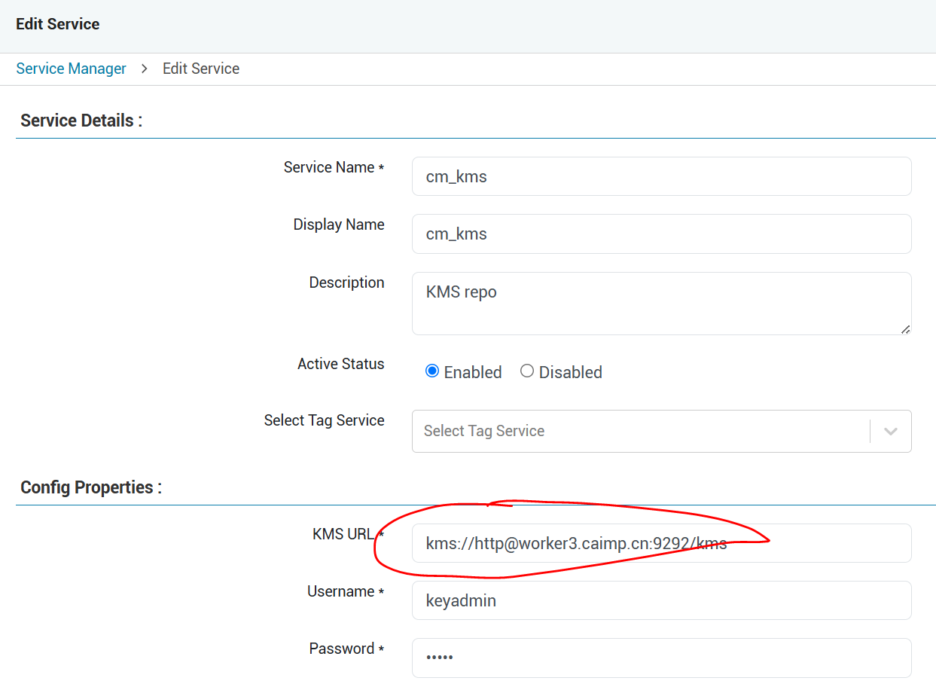Click the Enabled label text

pyautogui.click(x=473, y=372)
